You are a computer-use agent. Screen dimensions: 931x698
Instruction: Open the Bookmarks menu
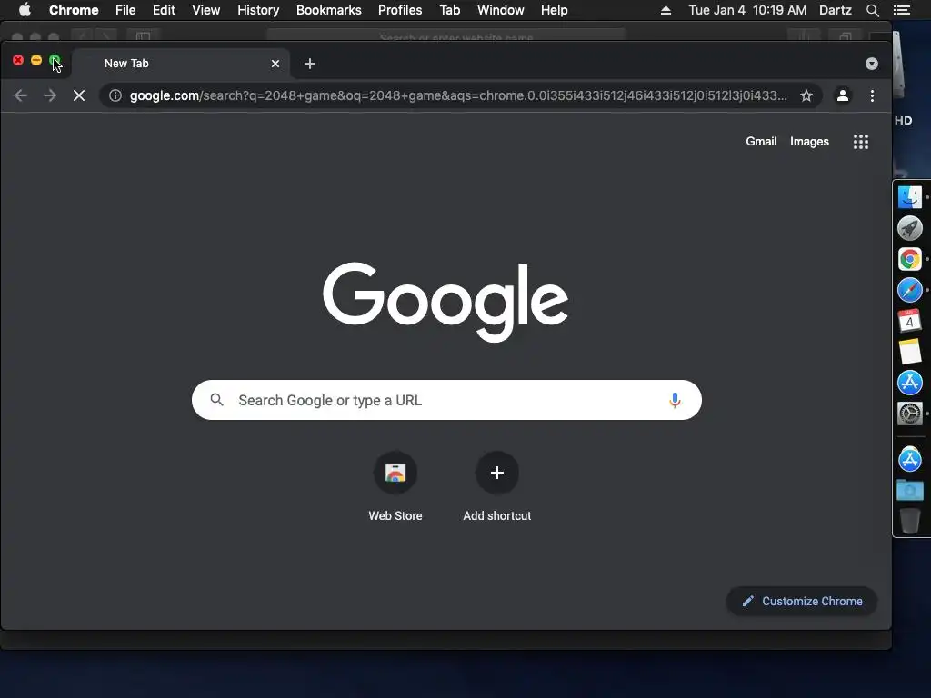coord(329,10)
